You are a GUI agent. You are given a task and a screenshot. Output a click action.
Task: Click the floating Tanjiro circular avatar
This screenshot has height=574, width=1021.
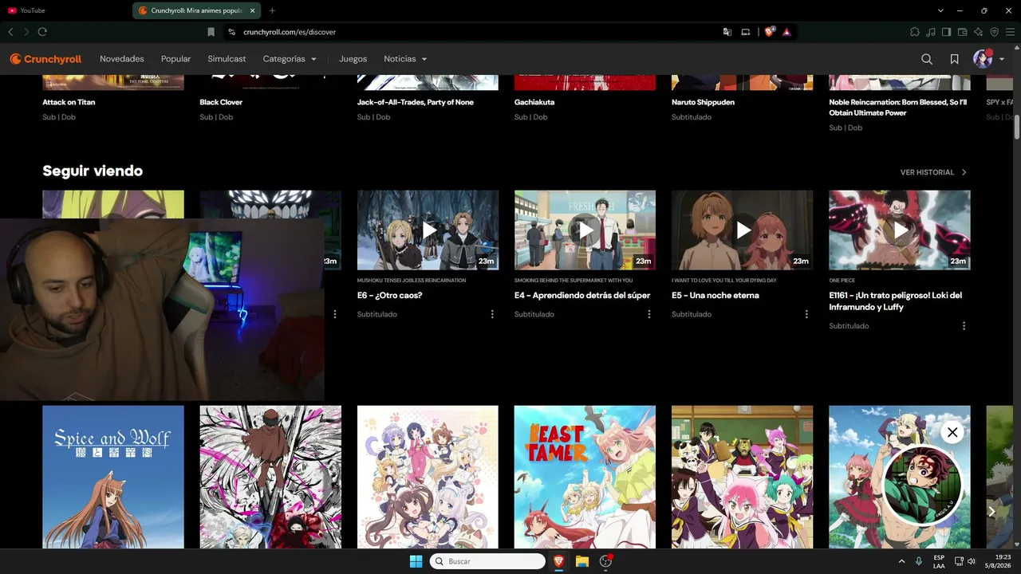923,486
